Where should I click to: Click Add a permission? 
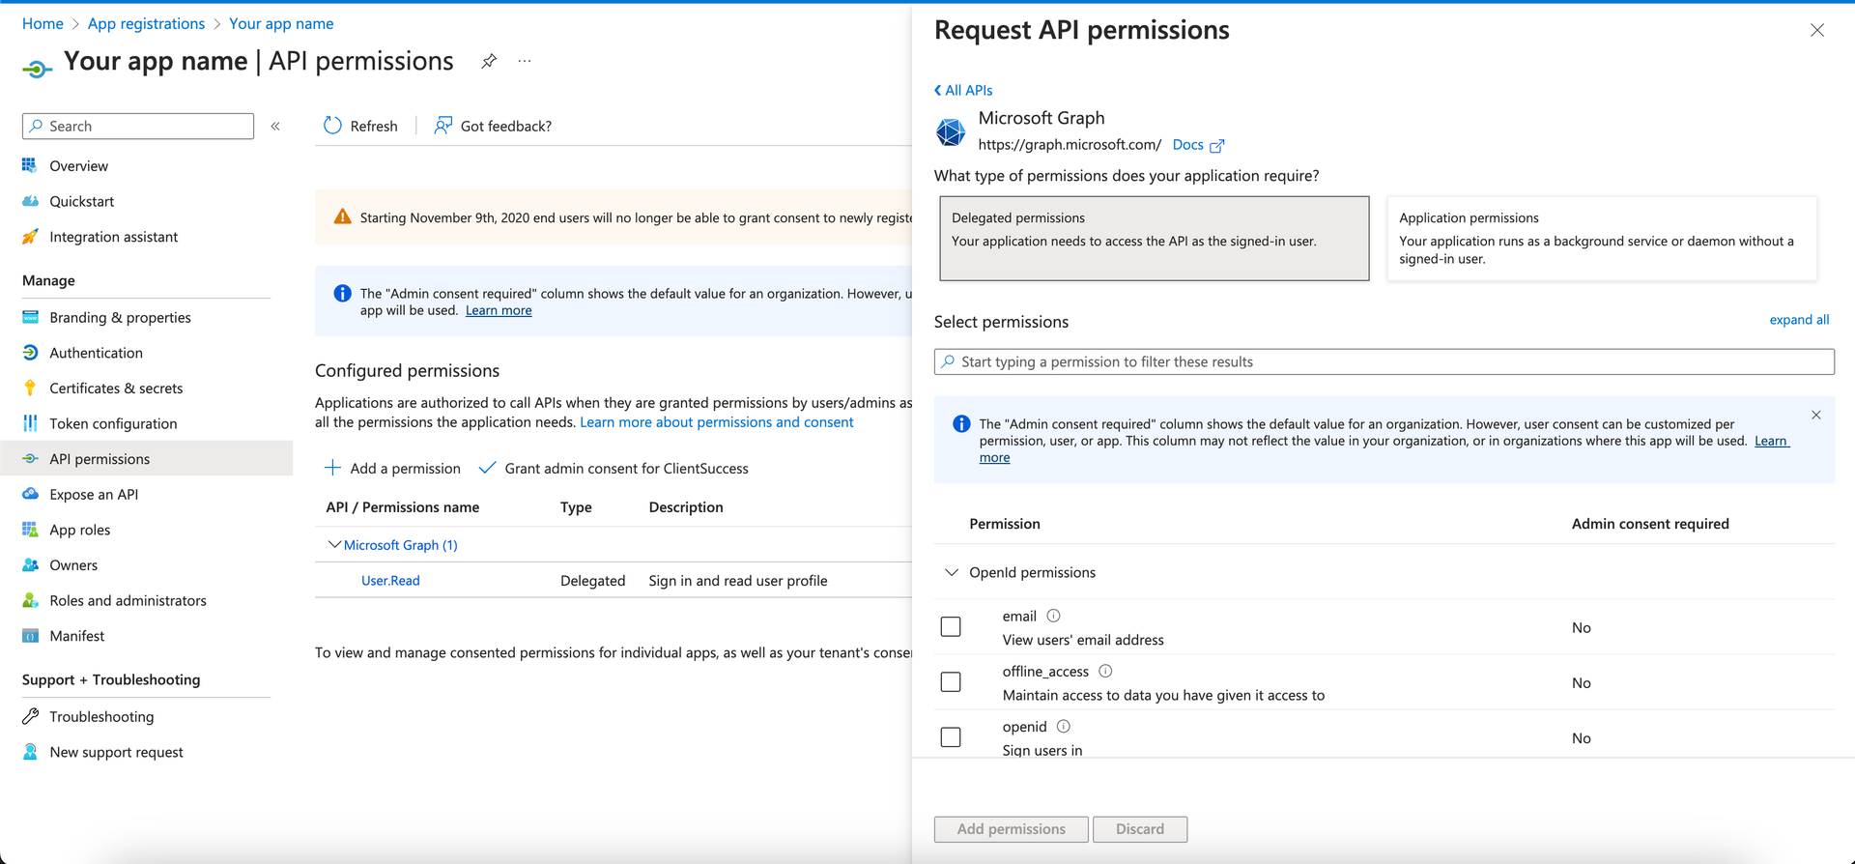(392, 468)
